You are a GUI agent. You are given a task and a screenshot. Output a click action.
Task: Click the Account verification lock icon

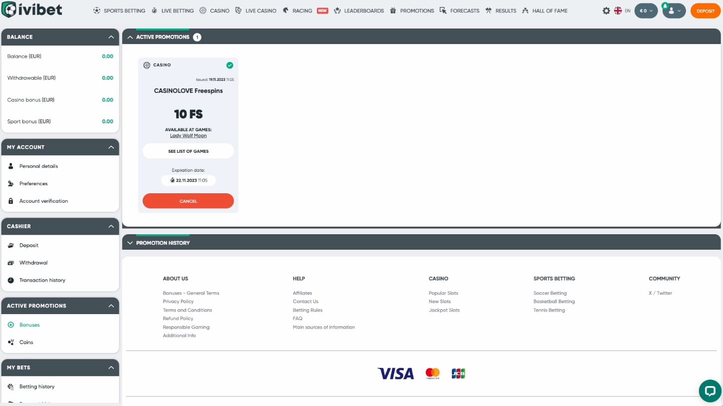point(11,201)
